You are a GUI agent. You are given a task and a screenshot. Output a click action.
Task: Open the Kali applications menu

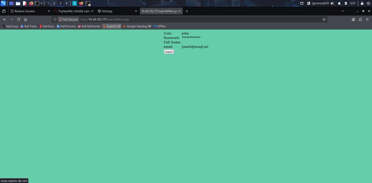click(3, 3)
